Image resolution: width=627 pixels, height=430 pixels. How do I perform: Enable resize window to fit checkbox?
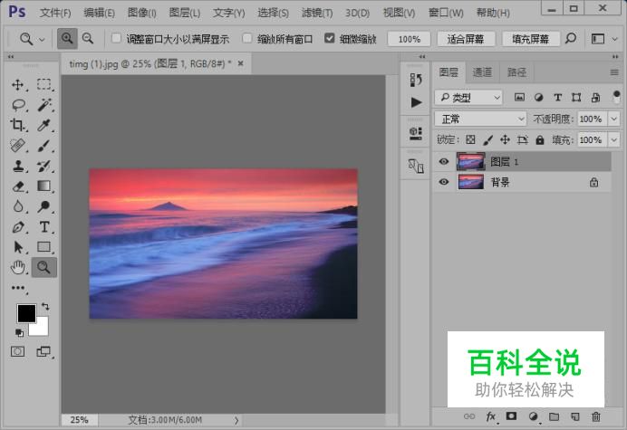[x=116, y=38]
